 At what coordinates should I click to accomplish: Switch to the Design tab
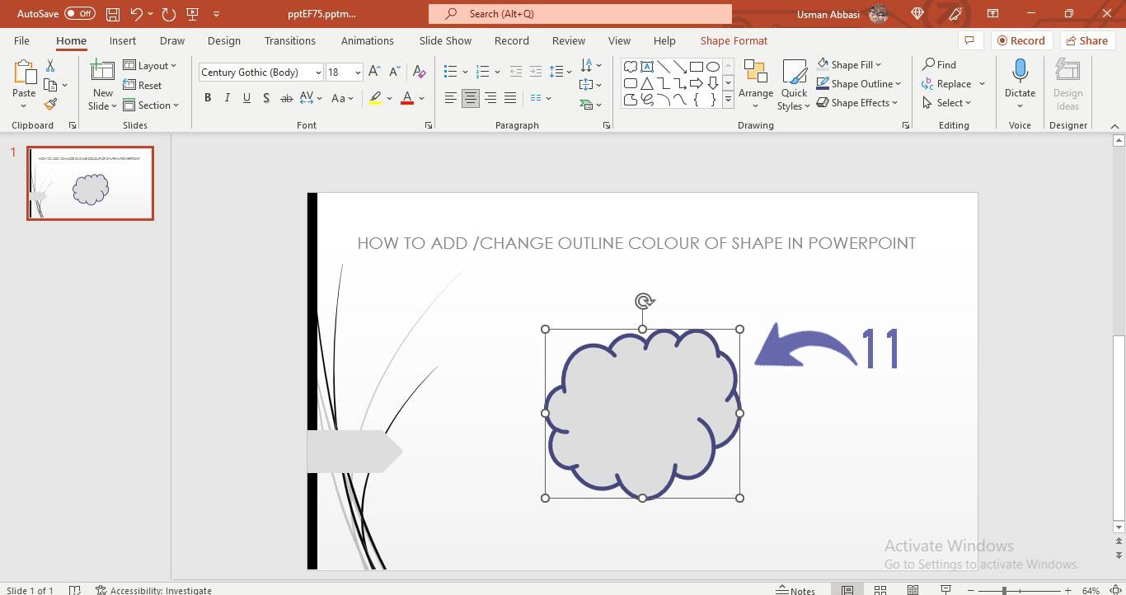[x=224, y=40]
